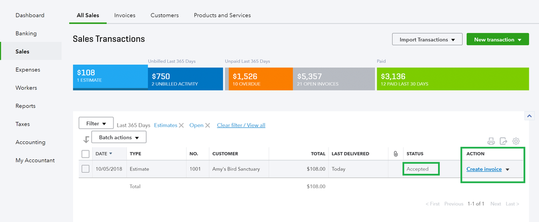Remove the Estimates filter tag

click(181, 125)
